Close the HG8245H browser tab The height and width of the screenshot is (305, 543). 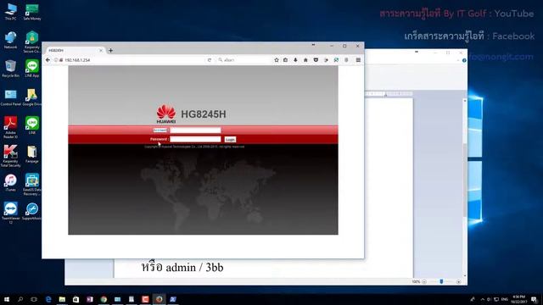pyautogui.click(x=101, y=51)
